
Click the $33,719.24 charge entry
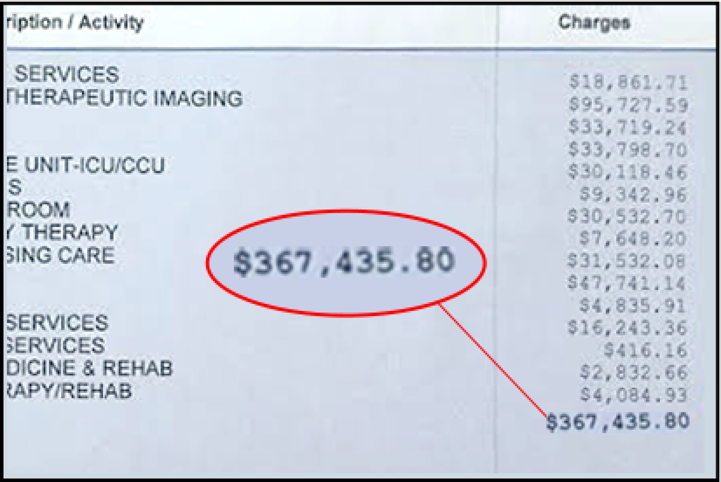[x=628, y=127]
